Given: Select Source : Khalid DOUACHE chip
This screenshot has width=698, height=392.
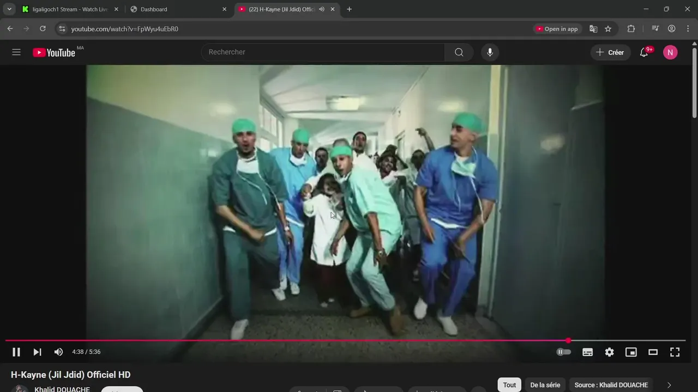Looking at the screenshot, I should [x=611, y=385].
